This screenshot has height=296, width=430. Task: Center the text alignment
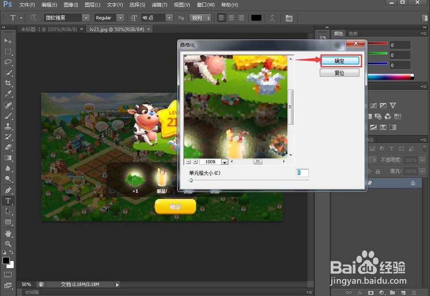[x=231, y=18]
